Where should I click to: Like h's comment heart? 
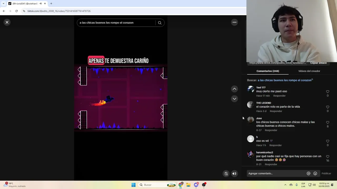[x=328, y=141]
